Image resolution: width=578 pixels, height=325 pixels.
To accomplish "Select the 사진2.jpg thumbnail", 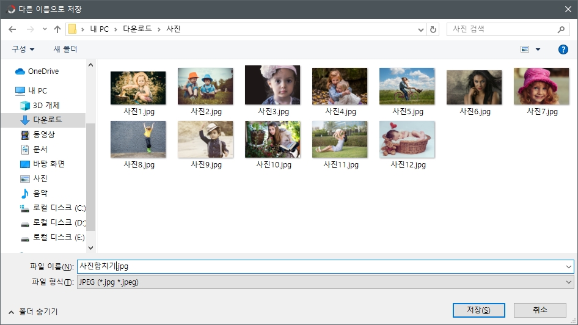I will tap(205, 86).
